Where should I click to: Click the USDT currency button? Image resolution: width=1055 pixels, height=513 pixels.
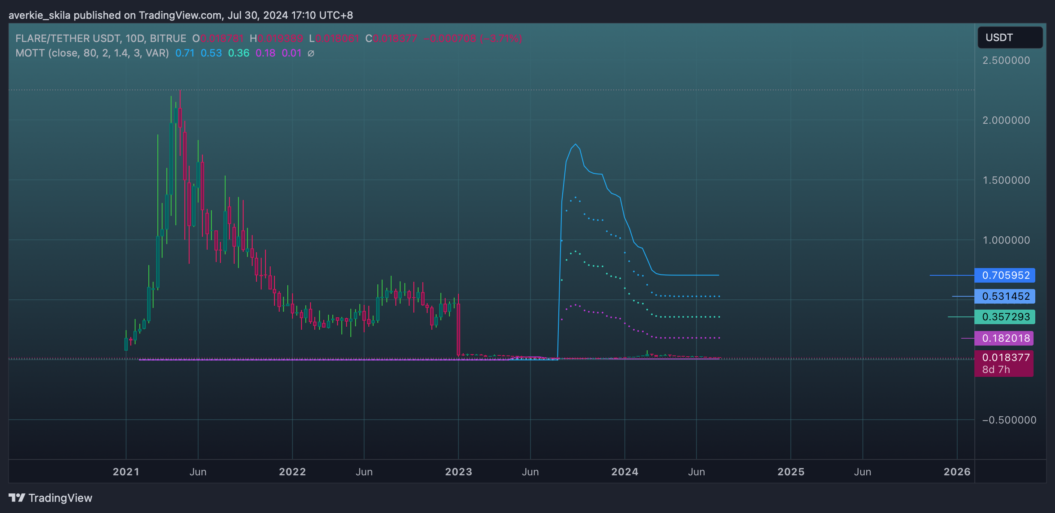[x=1010, y=38]
